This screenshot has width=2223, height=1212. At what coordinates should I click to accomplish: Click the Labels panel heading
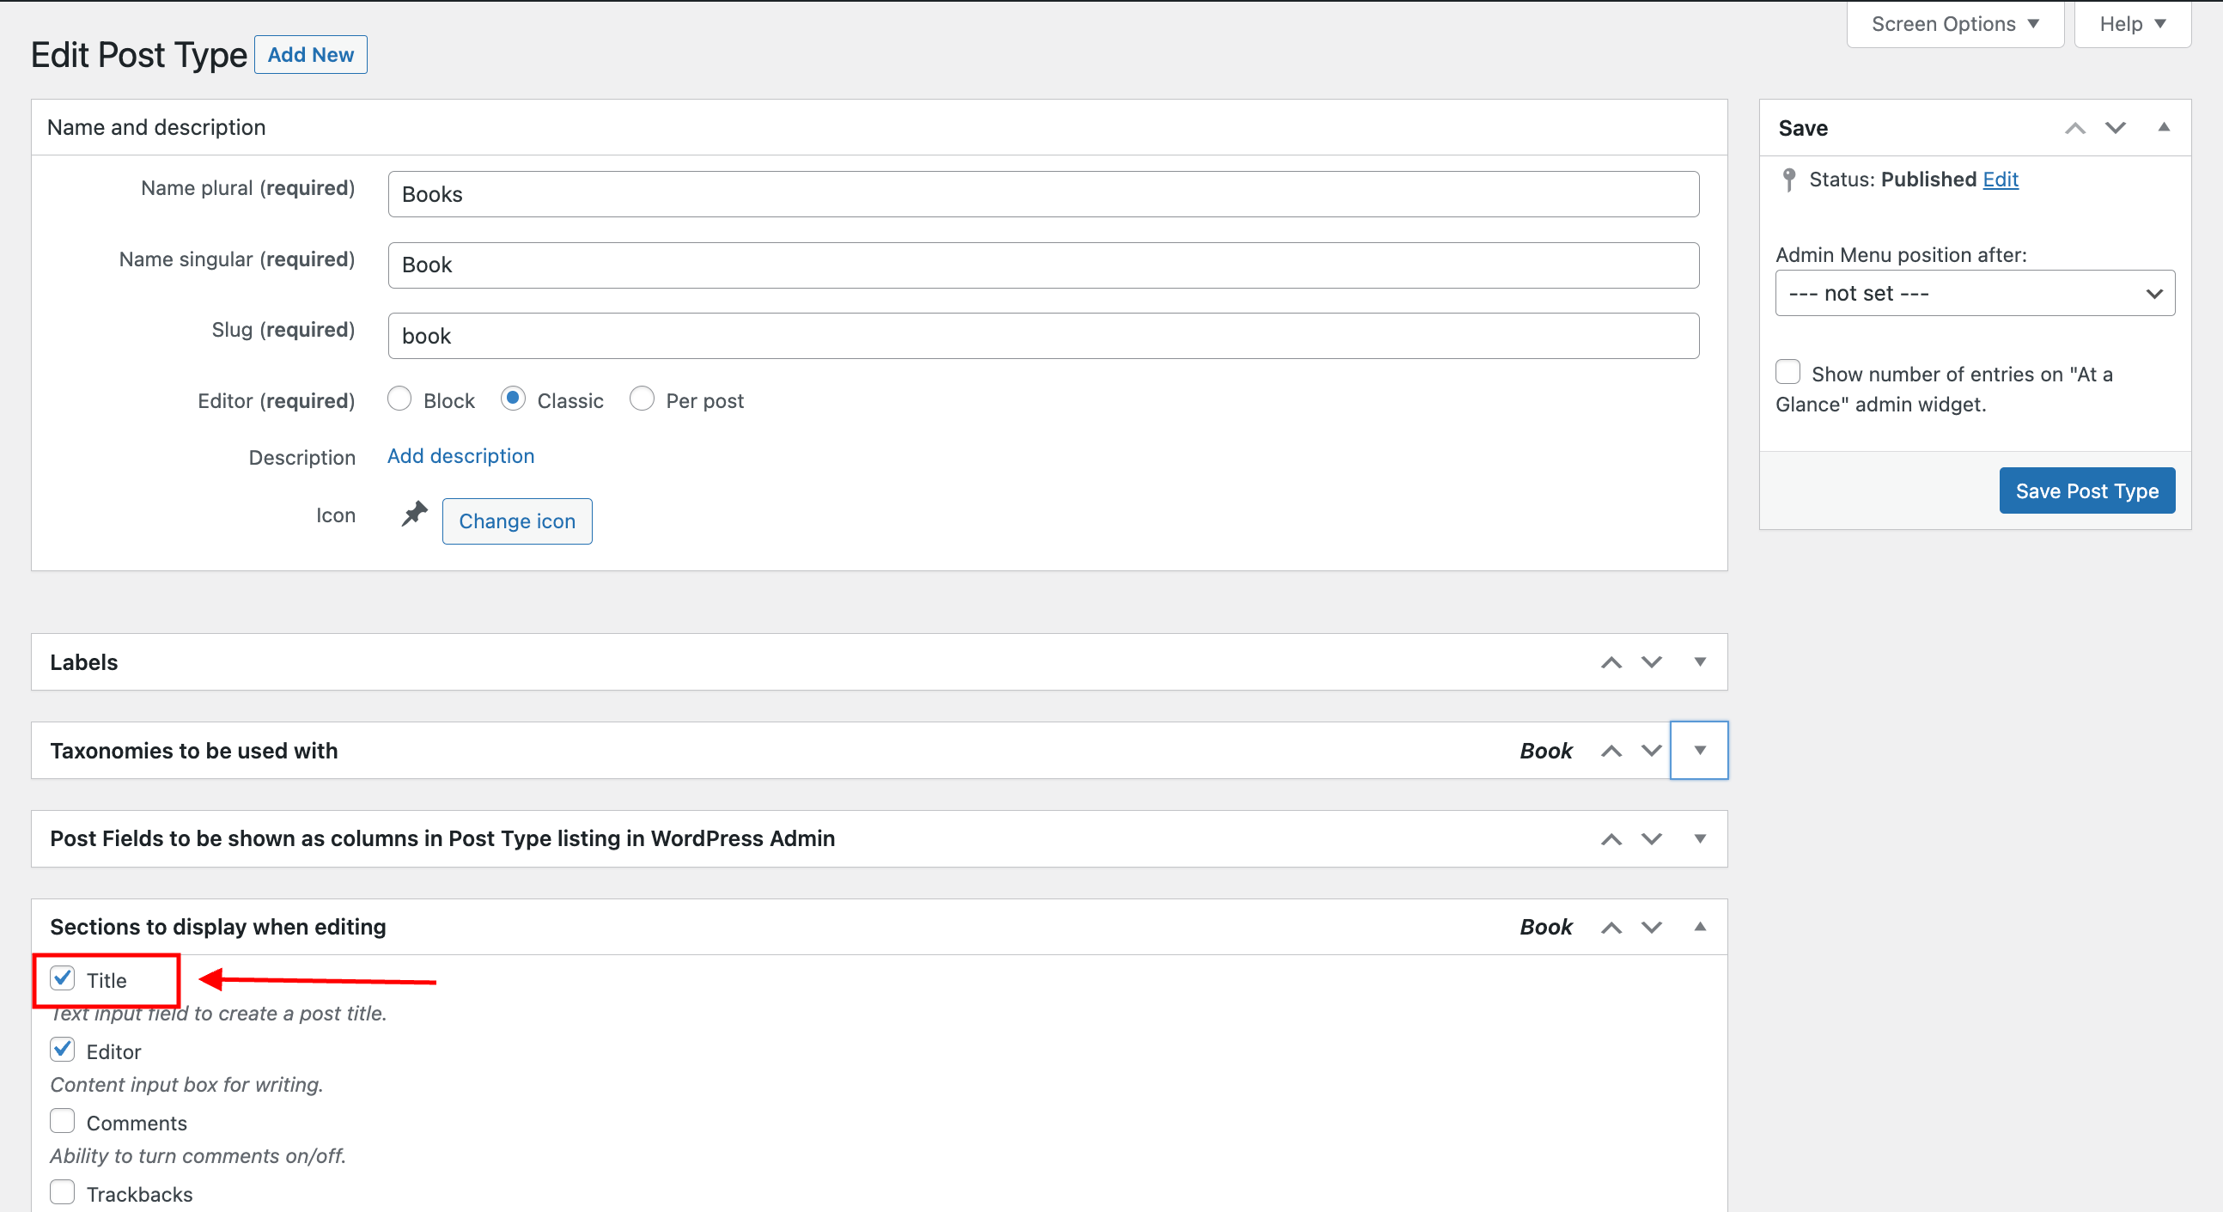tap(83, 662)
